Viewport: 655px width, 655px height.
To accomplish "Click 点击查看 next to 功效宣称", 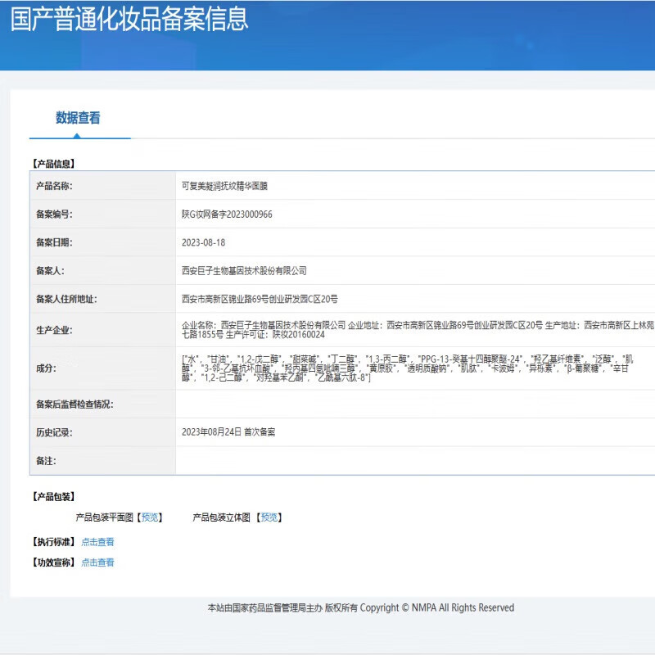I will [x=98, y=562].
